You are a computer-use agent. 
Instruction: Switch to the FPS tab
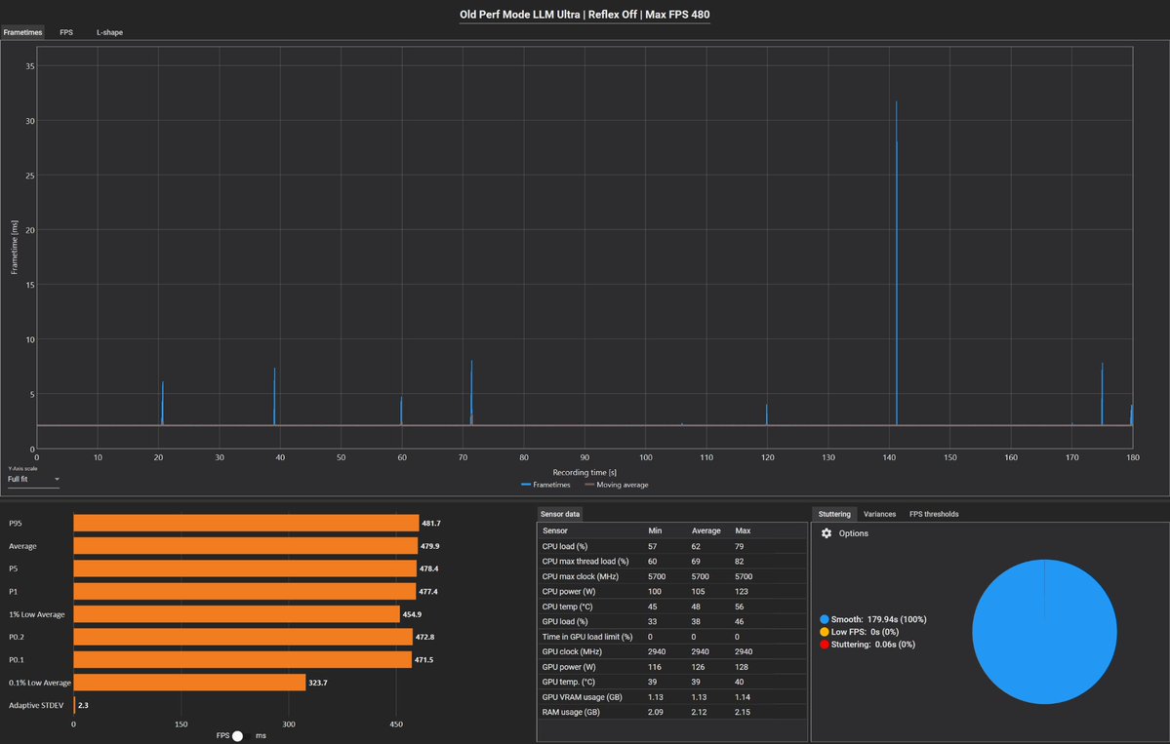[x=66, y=32]
